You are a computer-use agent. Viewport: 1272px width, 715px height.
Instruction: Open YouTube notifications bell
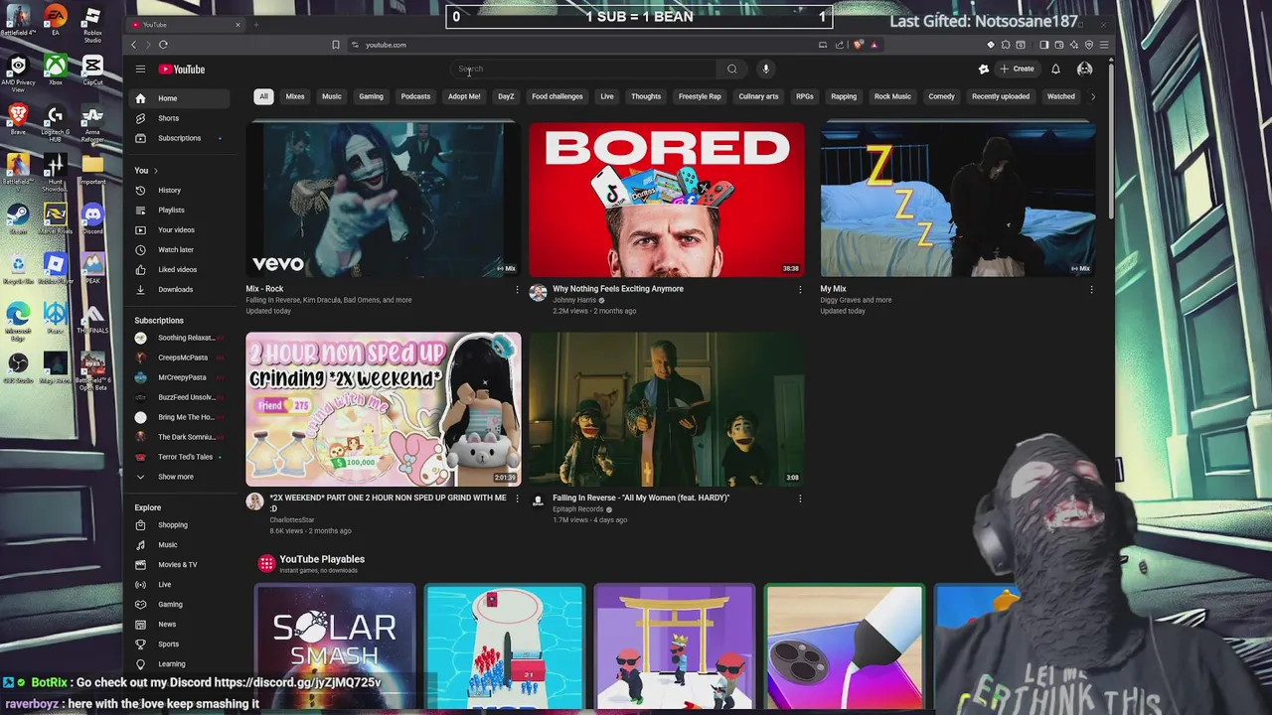click(1055, 70)
